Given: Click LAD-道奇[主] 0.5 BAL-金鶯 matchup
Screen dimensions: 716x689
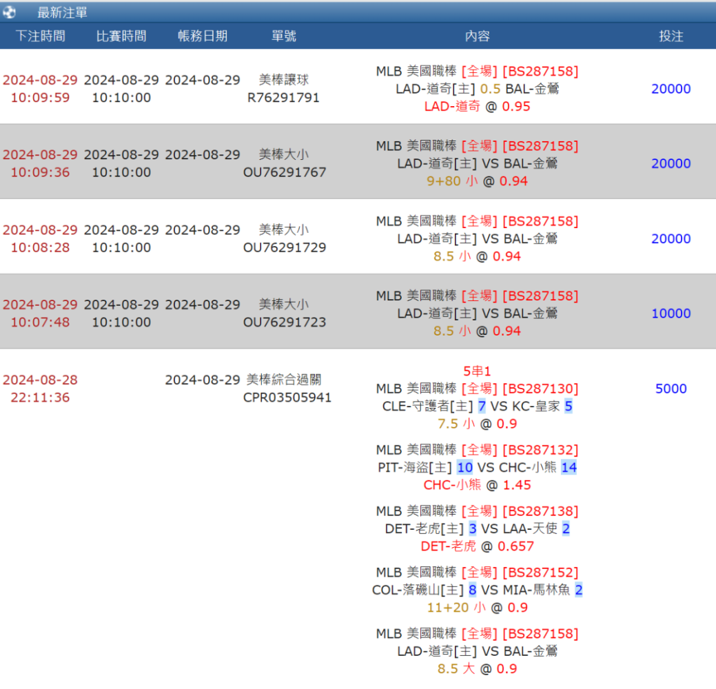Looking at the screenshot, I should [477, 89].
